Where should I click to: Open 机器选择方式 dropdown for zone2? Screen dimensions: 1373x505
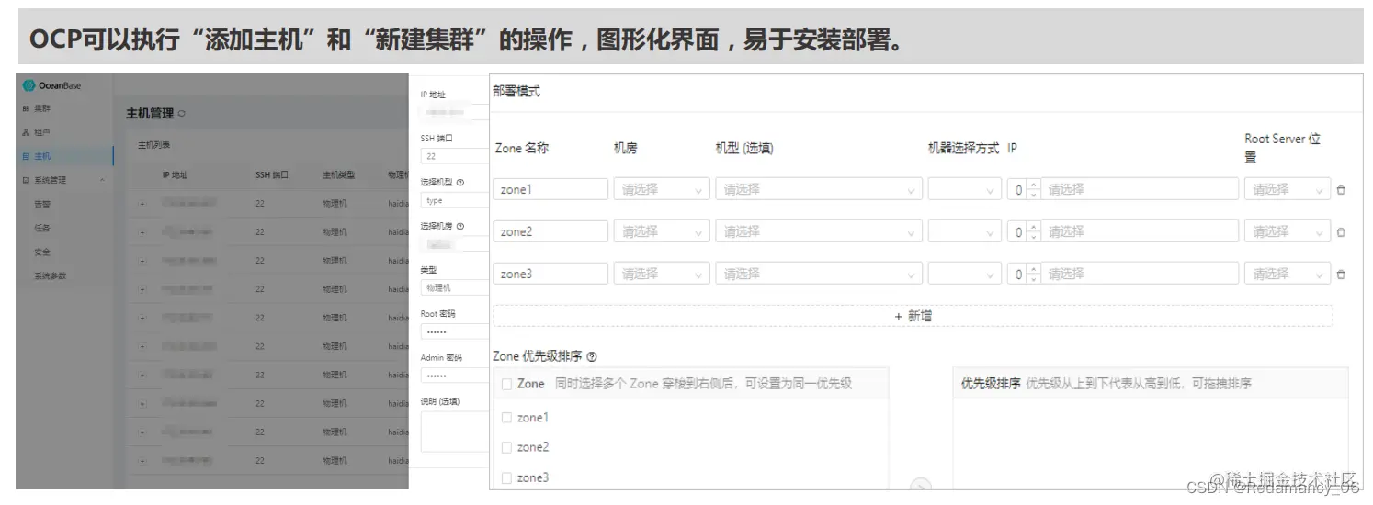tap(964, 231)
